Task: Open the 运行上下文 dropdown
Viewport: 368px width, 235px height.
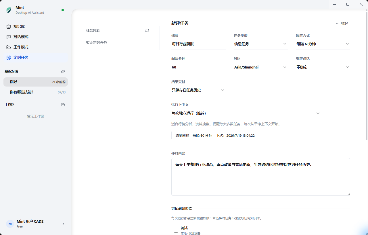Action: click(246, 113)
